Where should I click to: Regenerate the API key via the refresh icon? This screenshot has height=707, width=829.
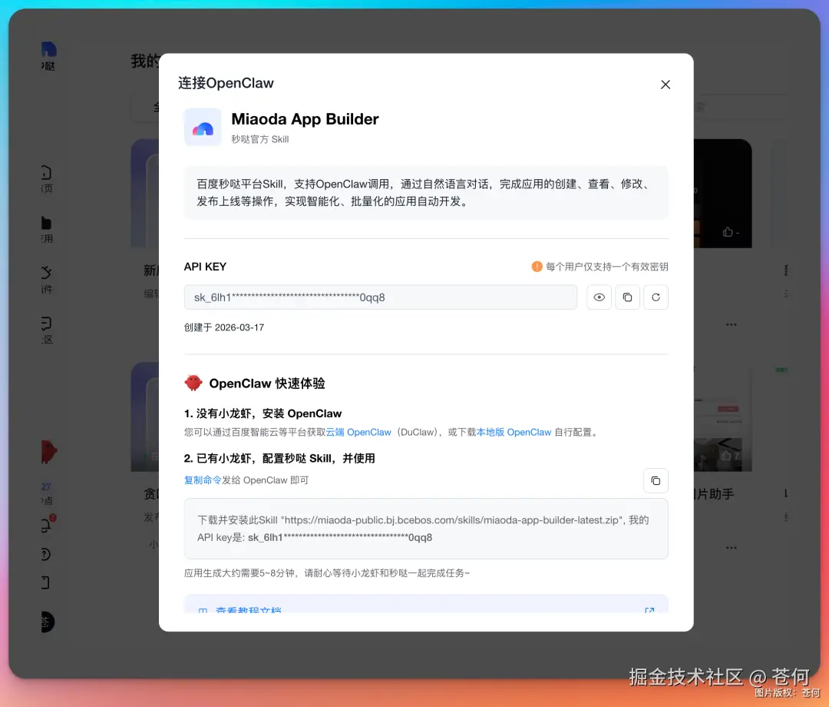pyautogui.click(x=656, y=297)
